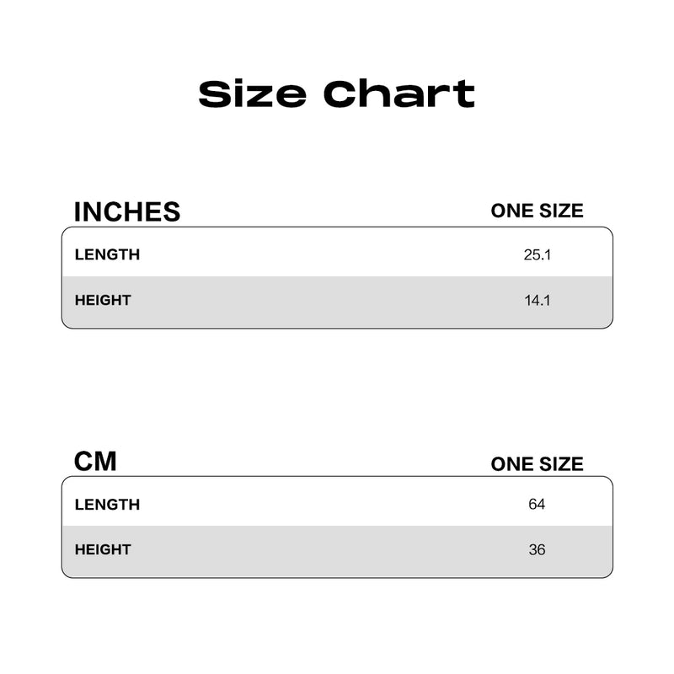674x674 pixels.
Task: Select the 64 length value
Action: (537, 504)
